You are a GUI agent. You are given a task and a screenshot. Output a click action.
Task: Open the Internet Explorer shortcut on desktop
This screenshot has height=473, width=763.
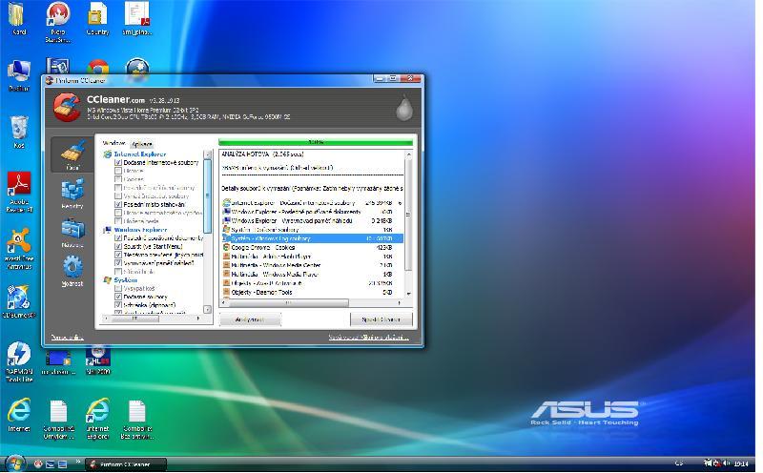pyautogui.click(x=98, y=419)
